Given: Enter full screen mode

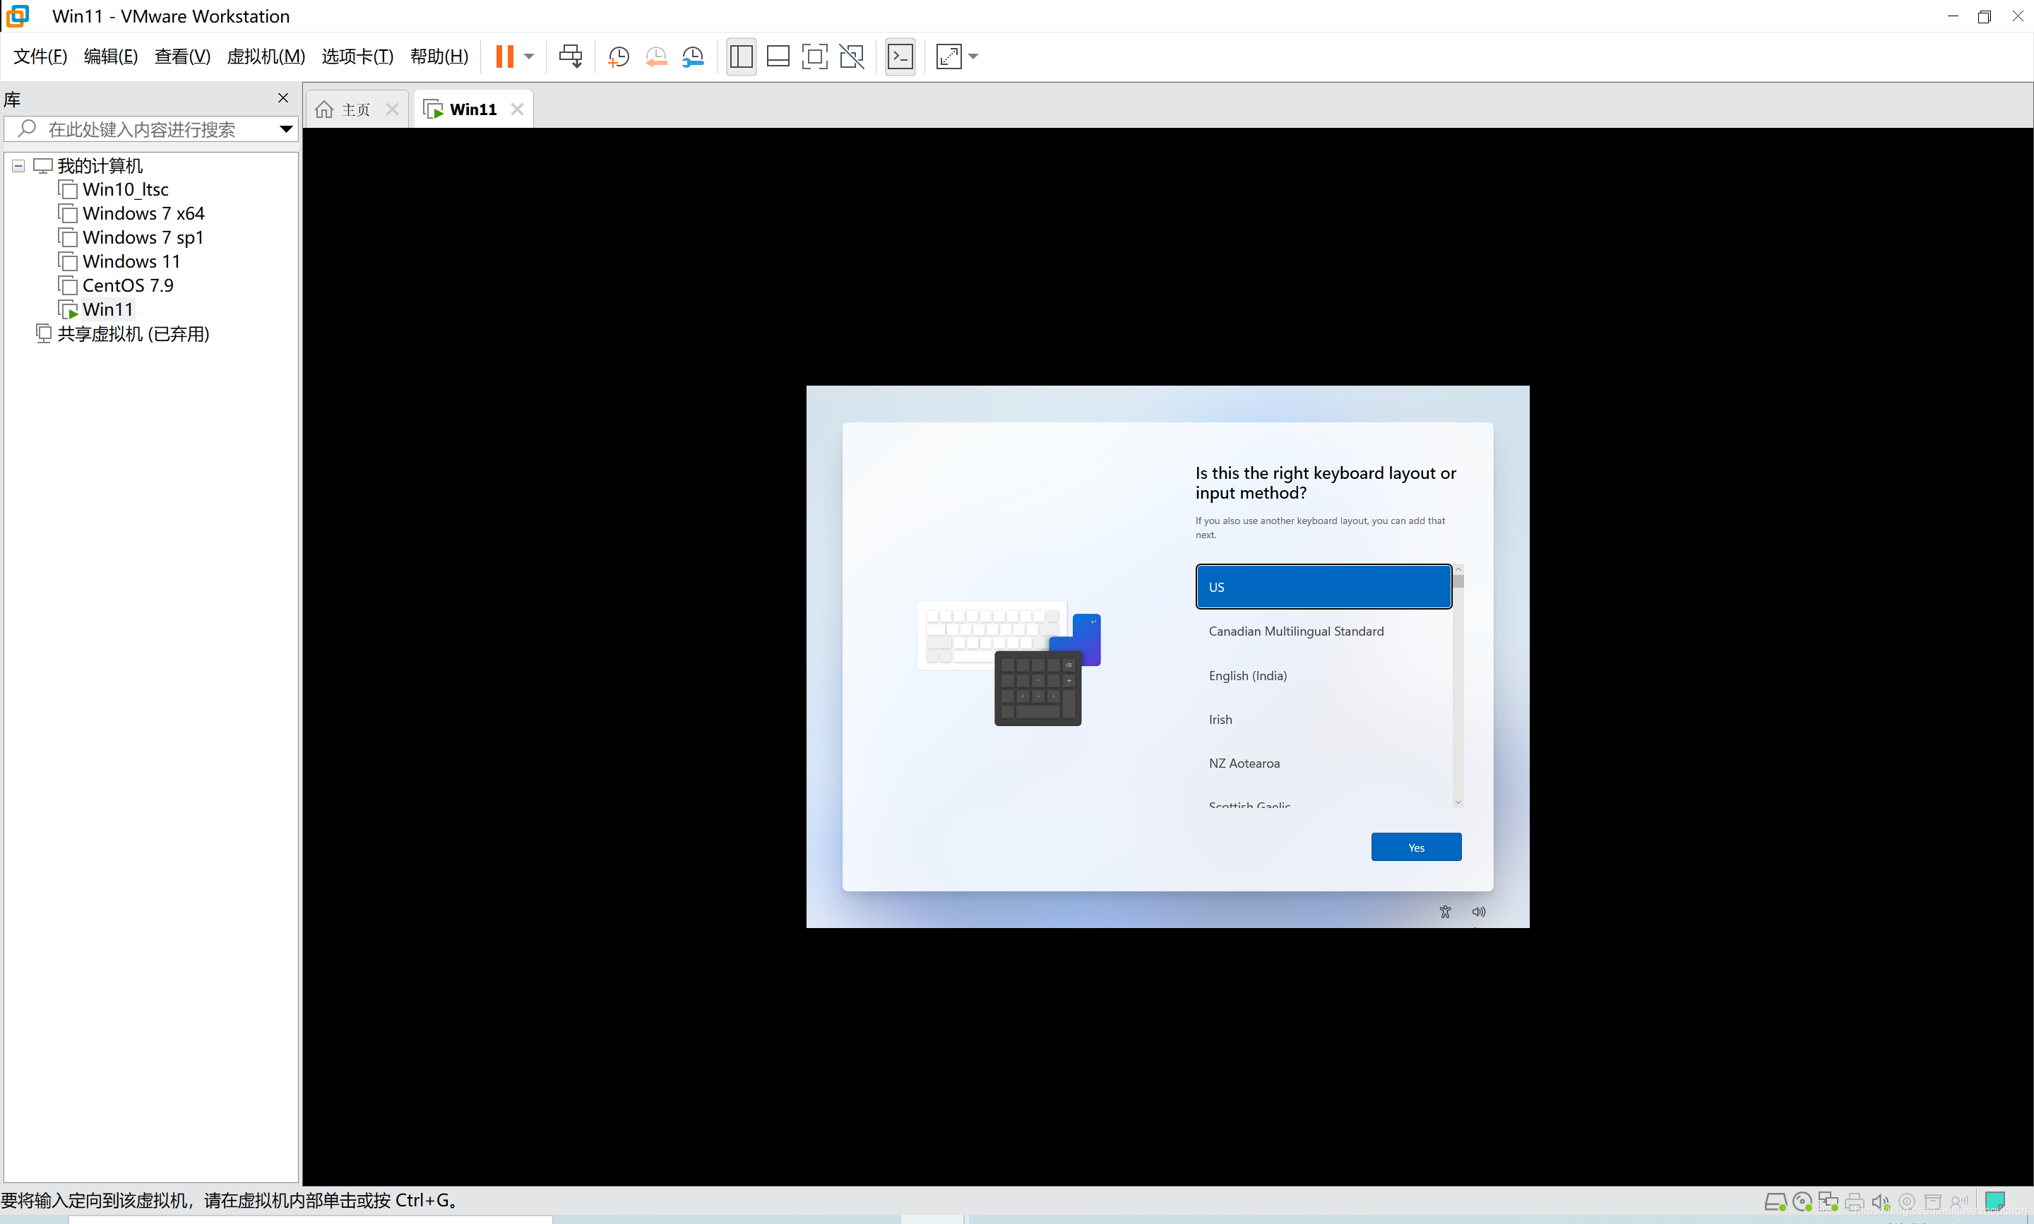Looking at the screenshot, I should point(814,56).
